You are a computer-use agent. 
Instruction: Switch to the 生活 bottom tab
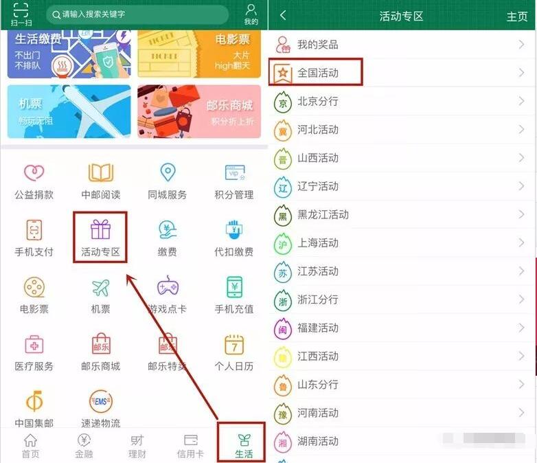point(244,446)
